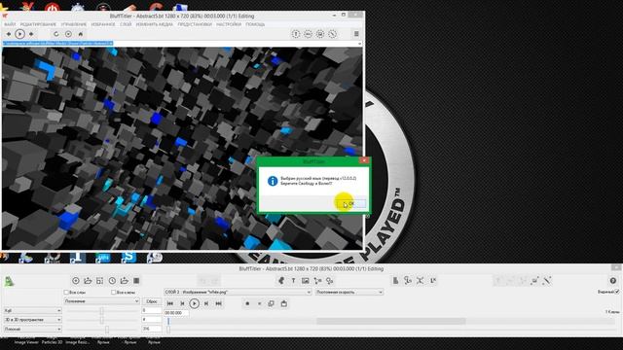The width and height of the screenshot is (623, 350).
Task: Click the green frog BluffTitler logo
Action: 9,282
